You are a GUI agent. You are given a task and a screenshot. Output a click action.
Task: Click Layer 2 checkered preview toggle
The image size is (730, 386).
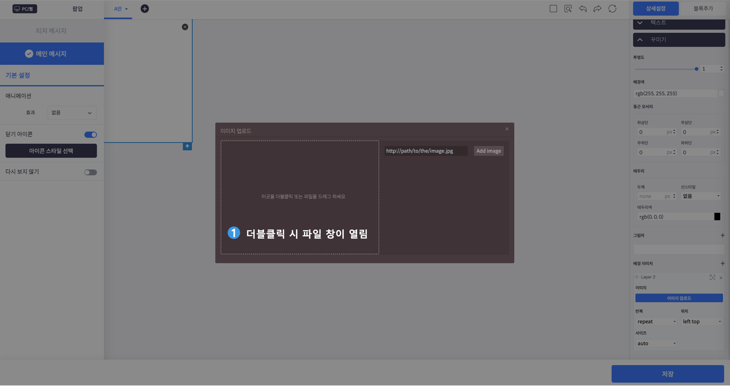click(712, 277)
